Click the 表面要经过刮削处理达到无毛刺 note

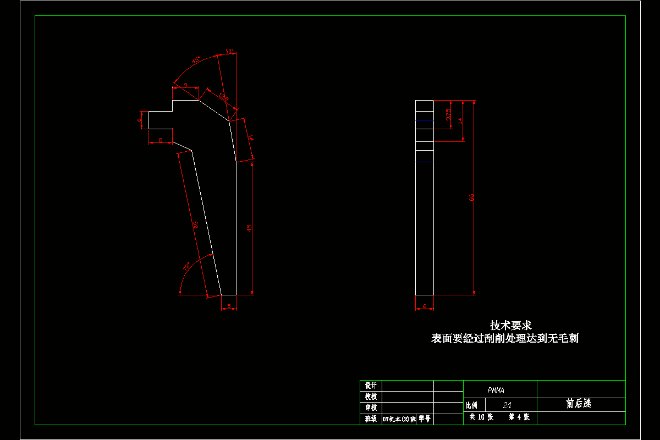point(505,339)
